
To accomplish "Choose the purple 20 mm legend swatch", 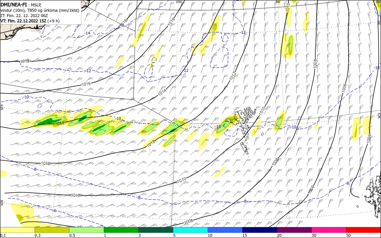I will (x=294, y=230).
